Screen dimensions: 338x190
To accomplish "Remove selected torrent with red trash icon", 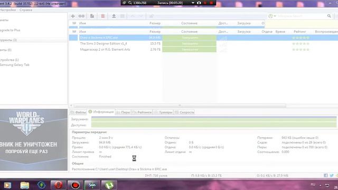I will (103, 16).
